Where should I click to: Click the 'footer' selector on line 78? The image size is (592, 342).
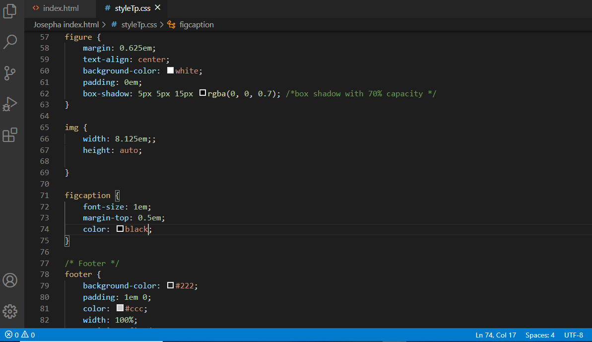(78, 274)
